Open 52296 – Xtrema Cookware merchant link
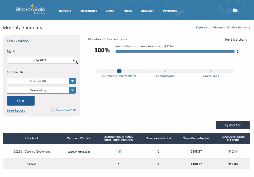Image resolution: width=254 pixels, height=177 pixels. pyautogui.click(x=32, y=151)
